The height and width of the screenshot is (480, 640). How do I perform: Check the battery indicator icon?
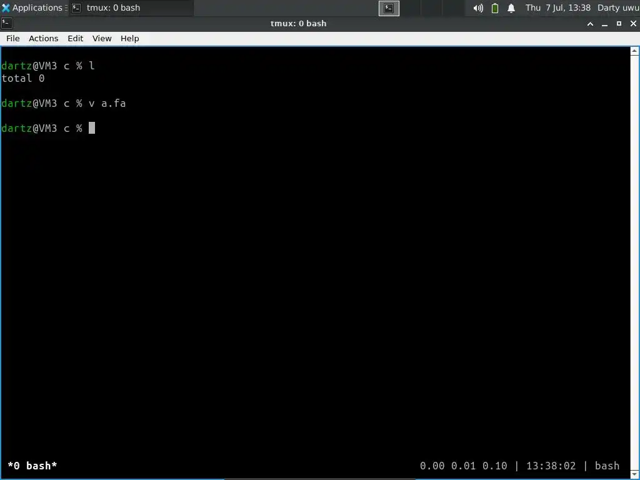[495, 8]
